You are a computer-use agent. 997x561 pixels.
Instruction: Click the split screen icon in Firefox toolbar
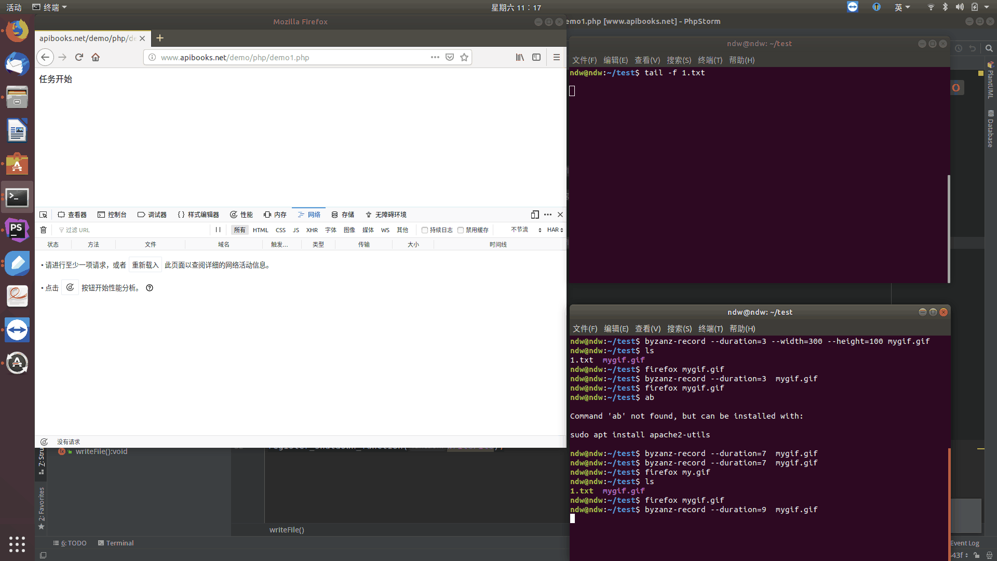click(536, 57)
